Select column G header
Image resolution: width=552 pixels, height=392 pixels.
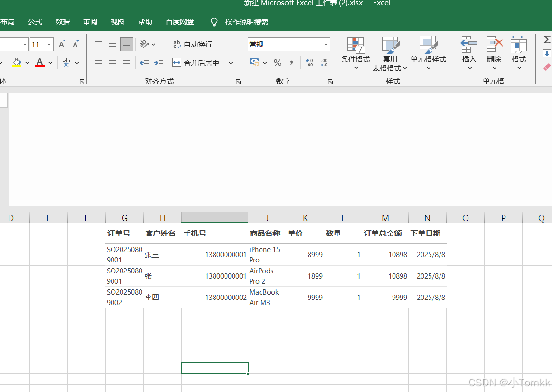[x=125, y=218]
